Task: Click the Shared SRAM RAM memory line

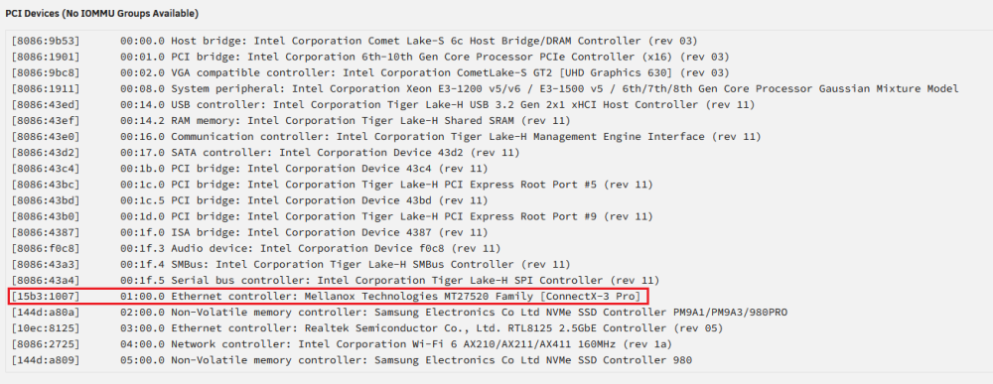Action: 291,120
